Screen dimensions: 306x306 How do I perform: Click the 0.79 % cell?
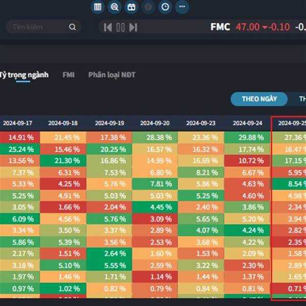click(x=155, y=289)
